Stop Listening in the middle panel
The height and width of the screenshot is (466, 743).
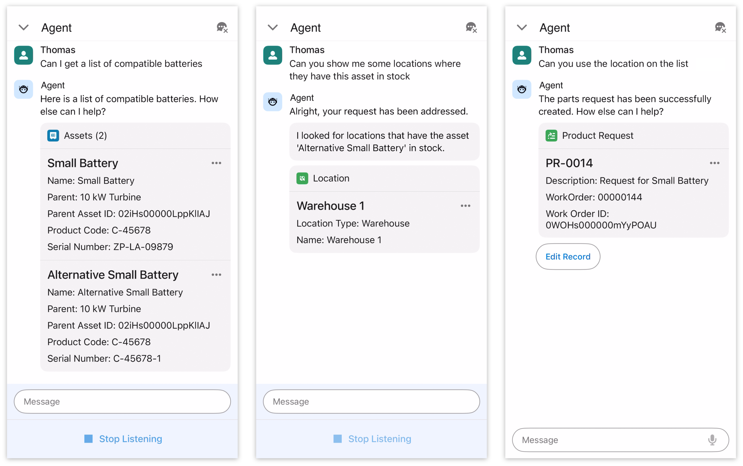[372, 438]
